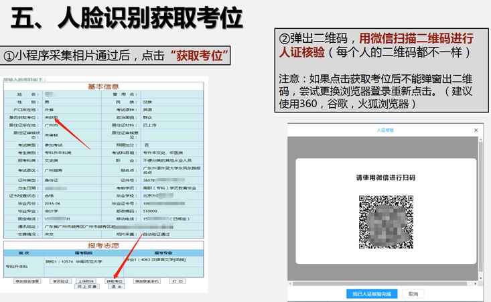
Task: Click the dialog vertical scrollbar down arrow
Action: pos(481,278)
